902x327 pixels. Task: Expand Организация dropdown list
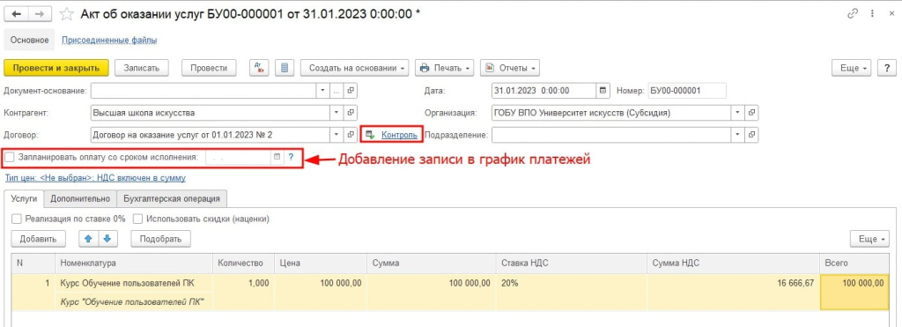click(737, 113)
